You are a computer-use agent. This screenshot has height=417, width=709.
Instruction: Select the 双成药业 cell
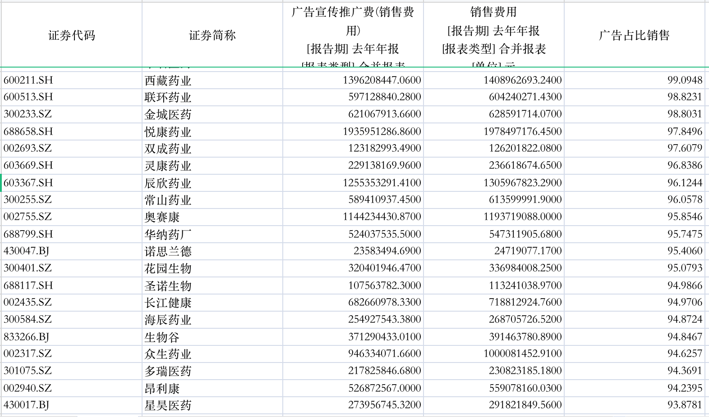click(212, 148)
